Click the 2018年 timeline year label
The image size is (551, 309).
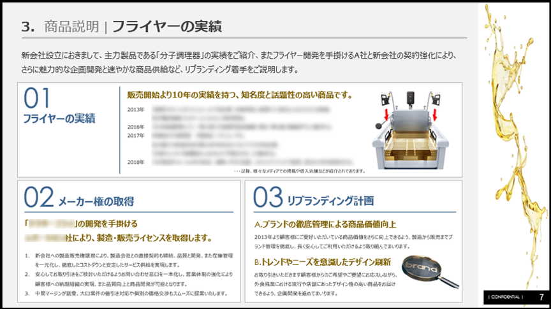tap(136, 162)
